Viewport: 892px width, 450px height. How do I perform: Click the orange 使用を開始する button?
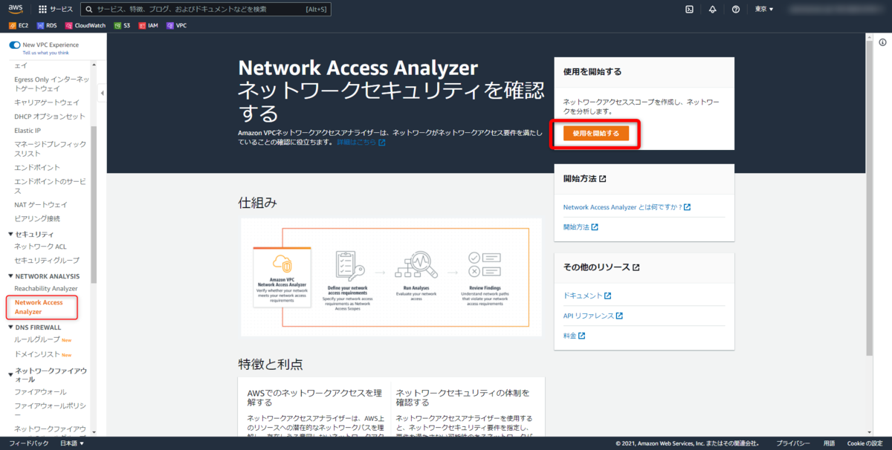(x=596, y=134)
